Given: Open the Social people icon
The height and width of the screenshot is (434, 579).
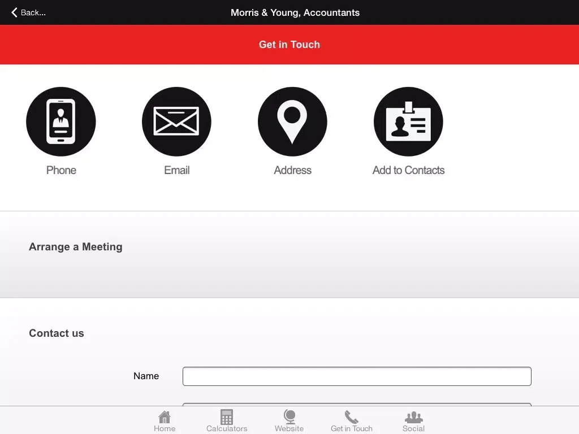Looking at the screenshot, I should 413,418.
